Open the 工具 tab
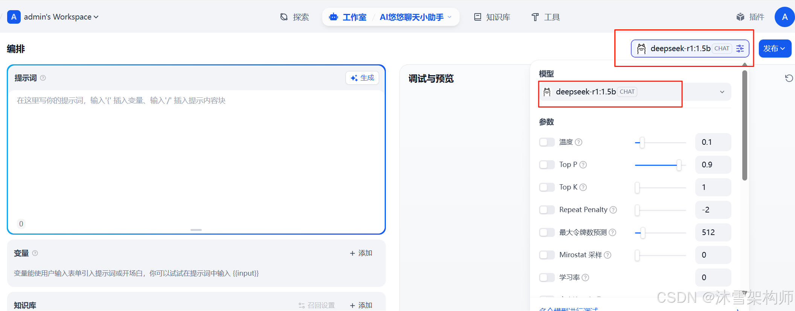 point(545,17)
